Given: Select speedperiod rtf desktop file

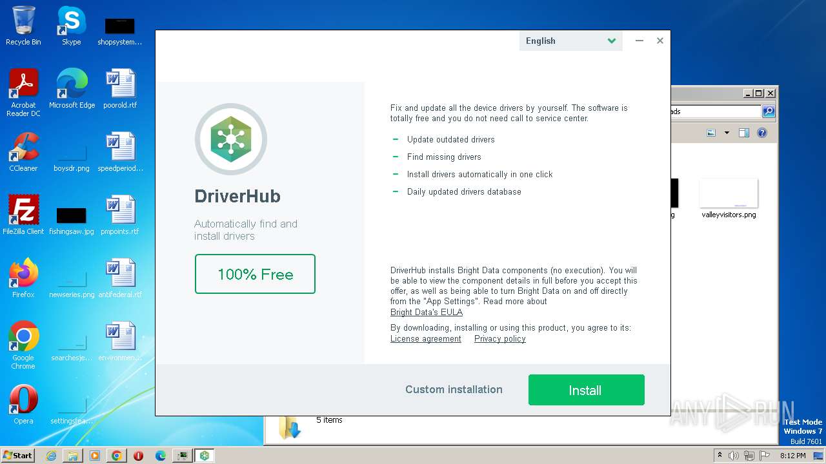Looking at the screenshot, I should pos(120,152).
